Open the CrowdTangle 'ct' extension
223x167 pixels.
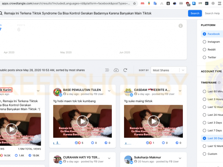click(207, 3)
